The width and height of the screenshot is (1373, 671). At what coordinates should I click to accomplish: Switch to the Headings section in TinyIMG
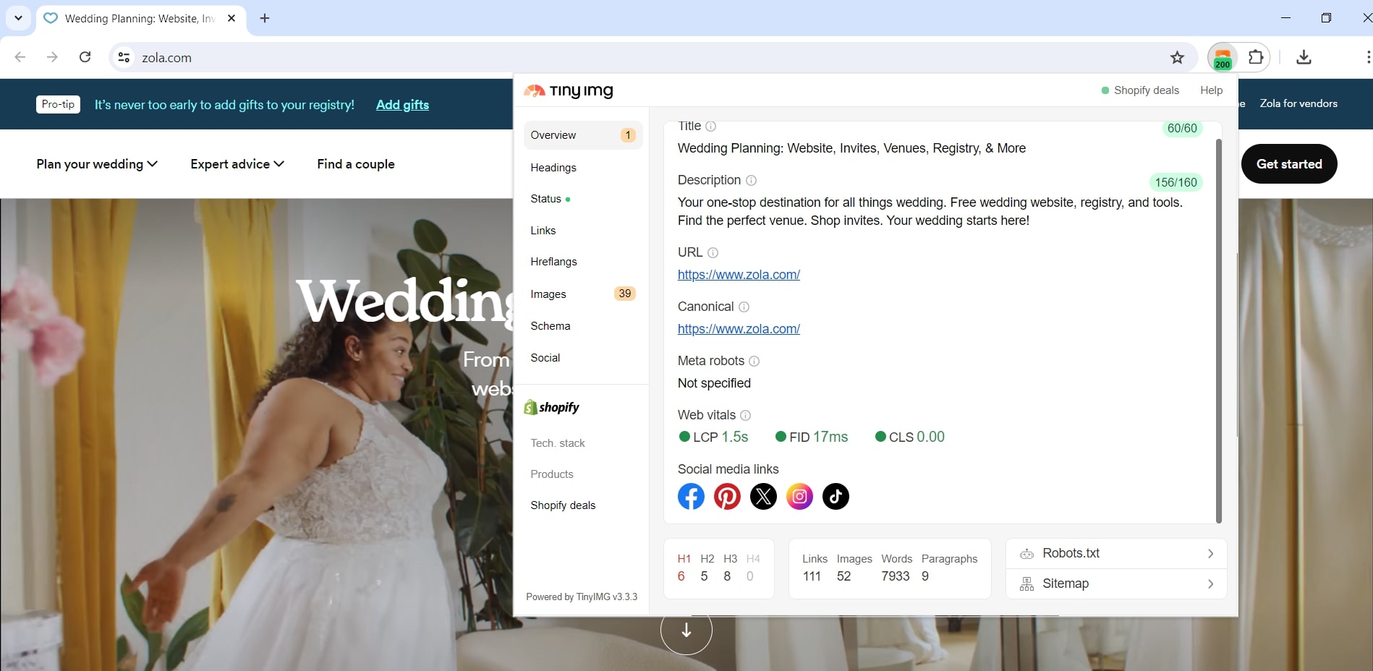coord(553,167)
